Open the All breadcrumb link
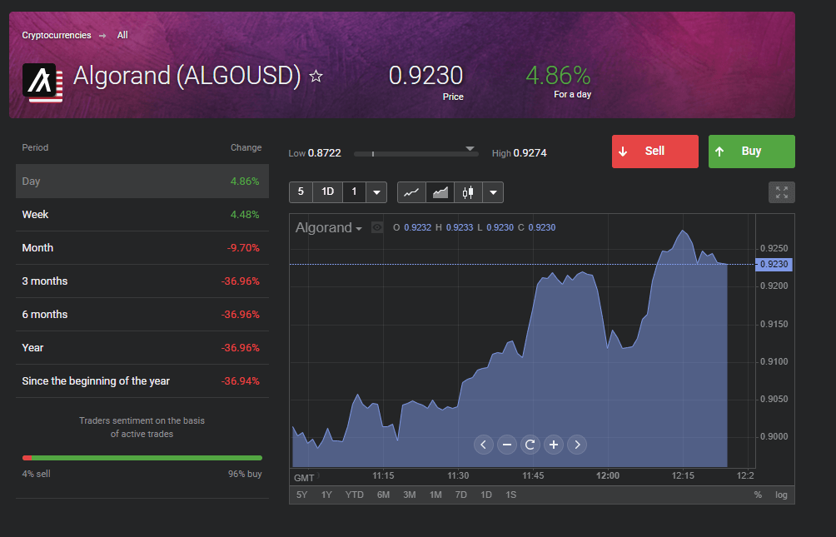836x537 pixels. tap(122, 35)
